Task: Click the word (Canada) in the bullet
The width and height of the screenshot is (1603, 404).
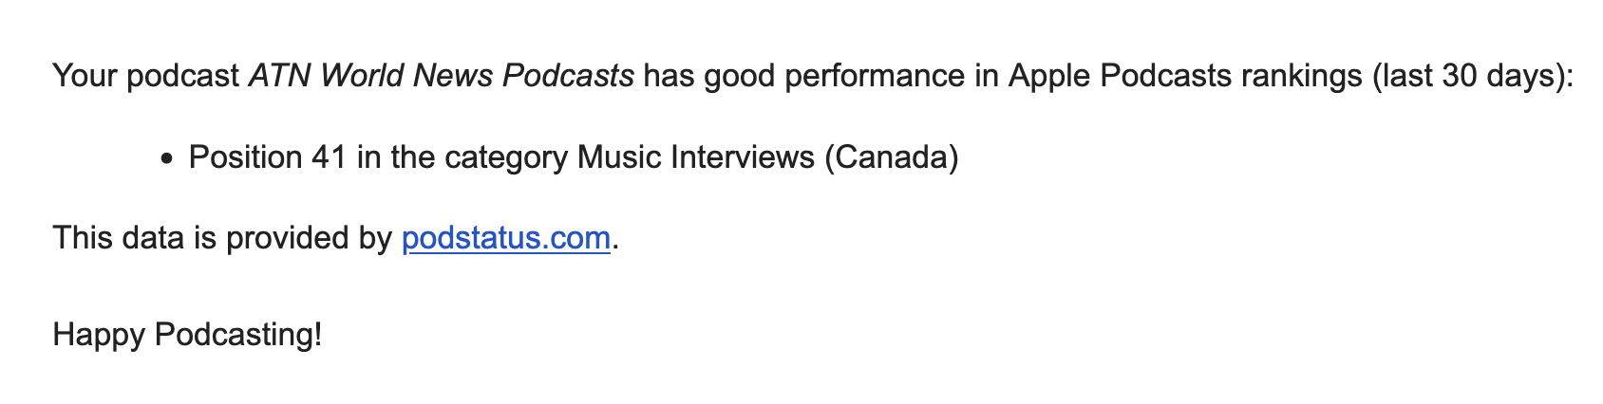Action: [x=891, y=157]
